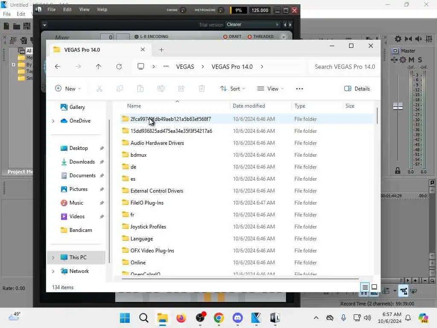Switch to large thumbnails view icon

pyautogui.click(x=374, y=287)
